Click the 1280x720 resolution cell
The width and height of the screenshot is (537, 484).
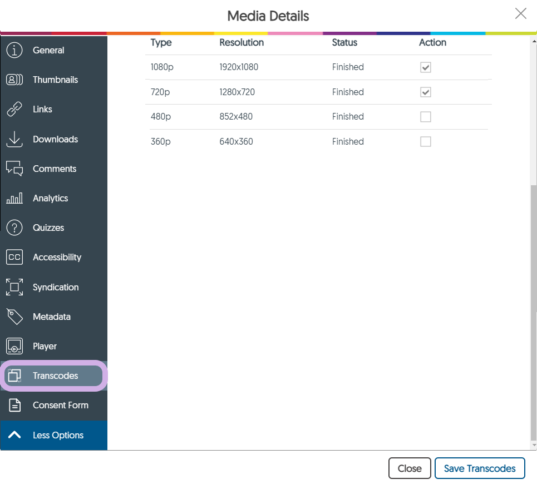tap(237, 92)
